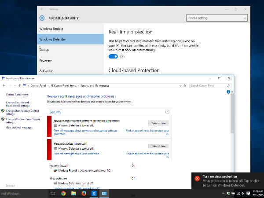Click the title bar flag icon
Image resolution: width=264 pixels, height=198 pixels.
point(3,78)
